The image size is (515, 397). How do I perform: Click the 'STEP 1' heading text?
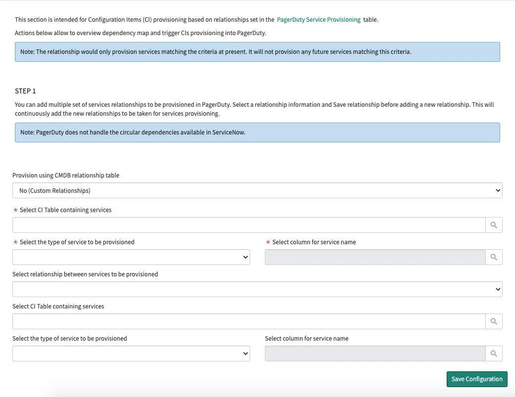[x=25, y=91]
